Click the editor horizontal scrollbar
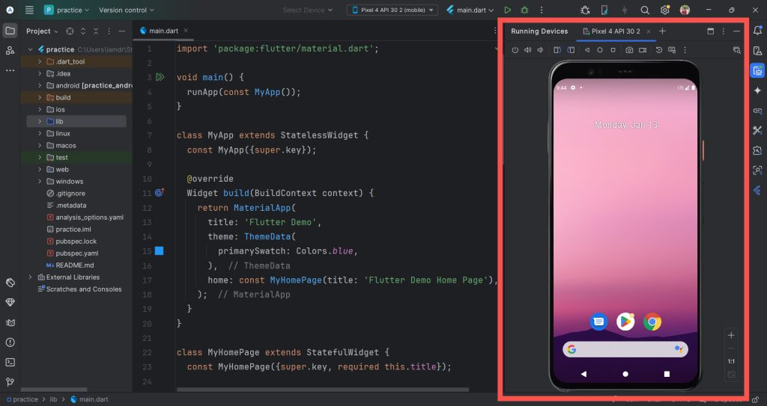Viewport: 767px width, 406px height. coord(323,390)
